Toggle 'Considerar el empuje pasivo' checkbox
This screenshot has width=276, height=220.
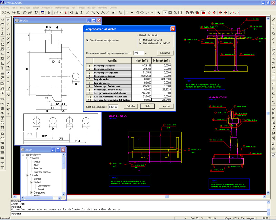[x=87, y=40]
